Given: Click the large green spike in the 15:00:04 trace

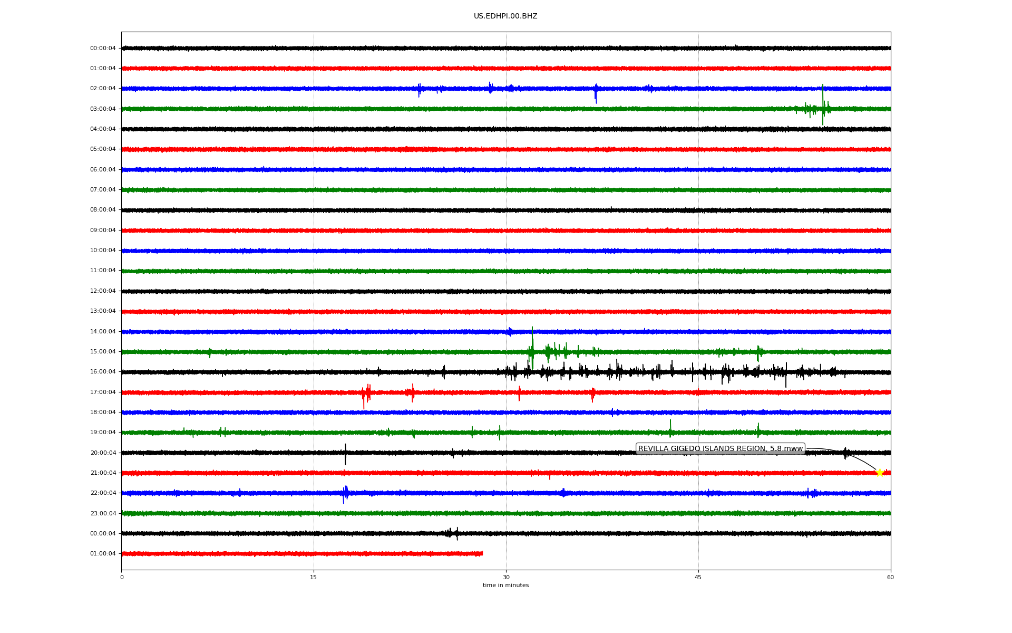Looking at the screenshot, I should [532, 348].
